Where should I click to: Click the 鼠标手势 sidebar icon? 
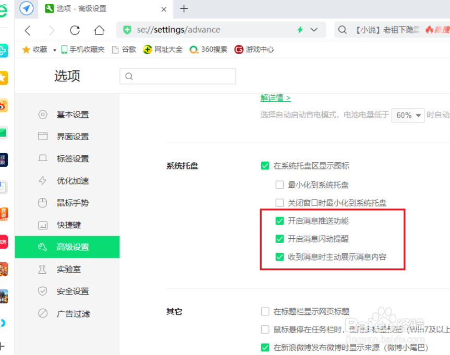43,203
